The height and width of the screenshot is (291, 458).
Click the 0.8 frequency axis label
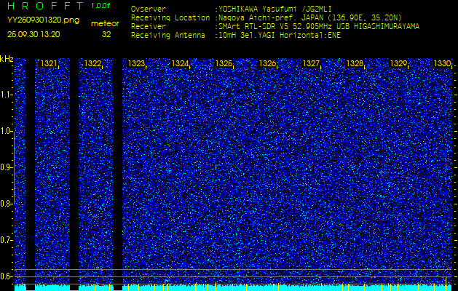point(6,204)
